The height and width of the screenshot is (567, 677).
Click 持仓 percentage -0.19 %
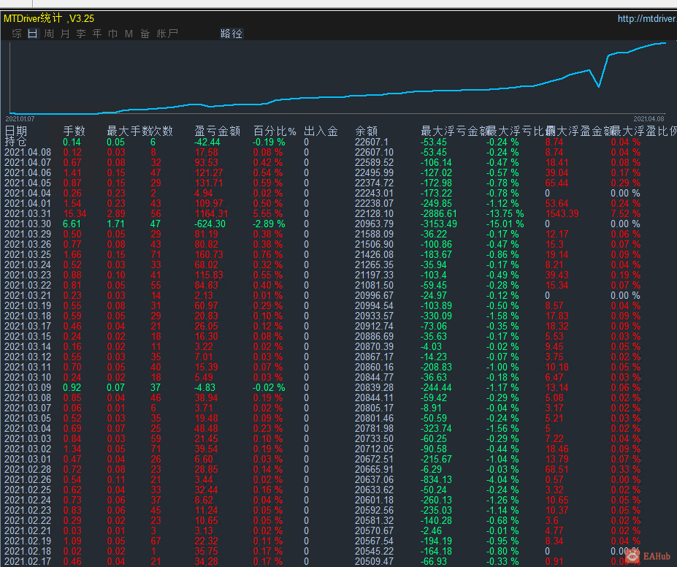click(x=269, y=142)
